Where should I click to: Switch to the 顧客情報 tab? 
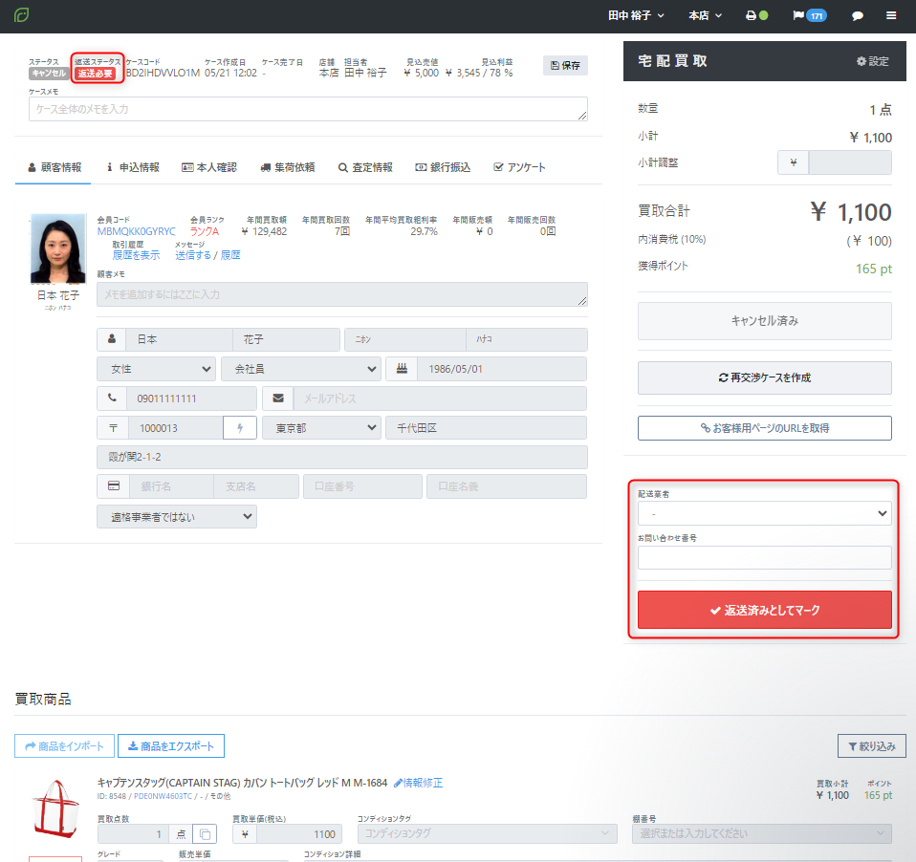[x=55, y=167]
